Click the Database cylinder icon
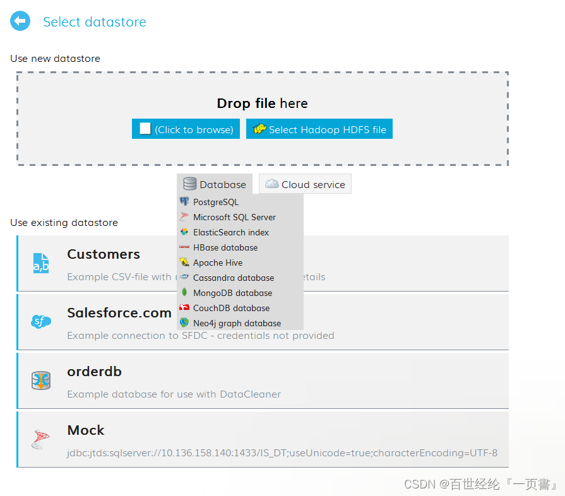This screenshot has width=565, height=496. [190, 184]
